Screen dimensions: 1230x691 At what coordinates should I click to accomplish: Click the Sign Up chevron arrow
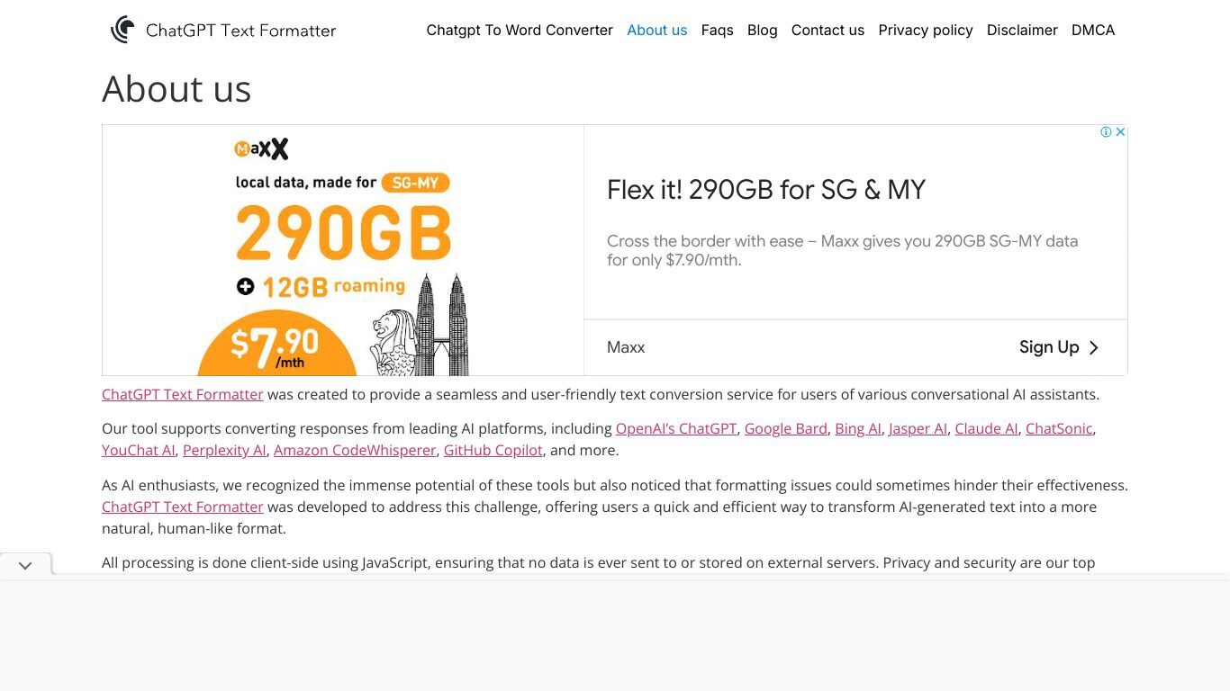1094,347
